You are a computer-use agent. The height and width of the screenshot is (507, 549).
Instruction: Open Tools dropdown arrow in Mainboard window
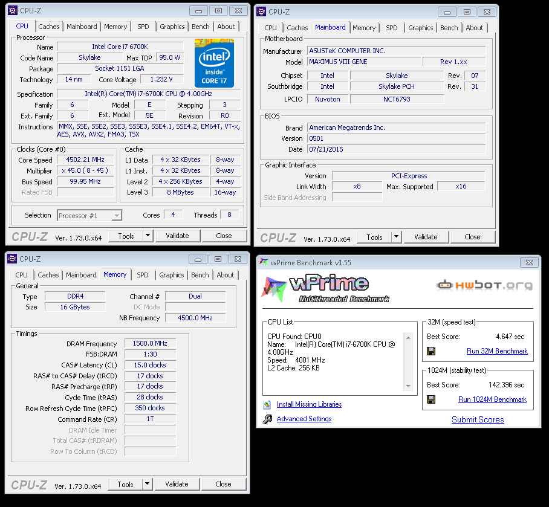pos(397,237)
